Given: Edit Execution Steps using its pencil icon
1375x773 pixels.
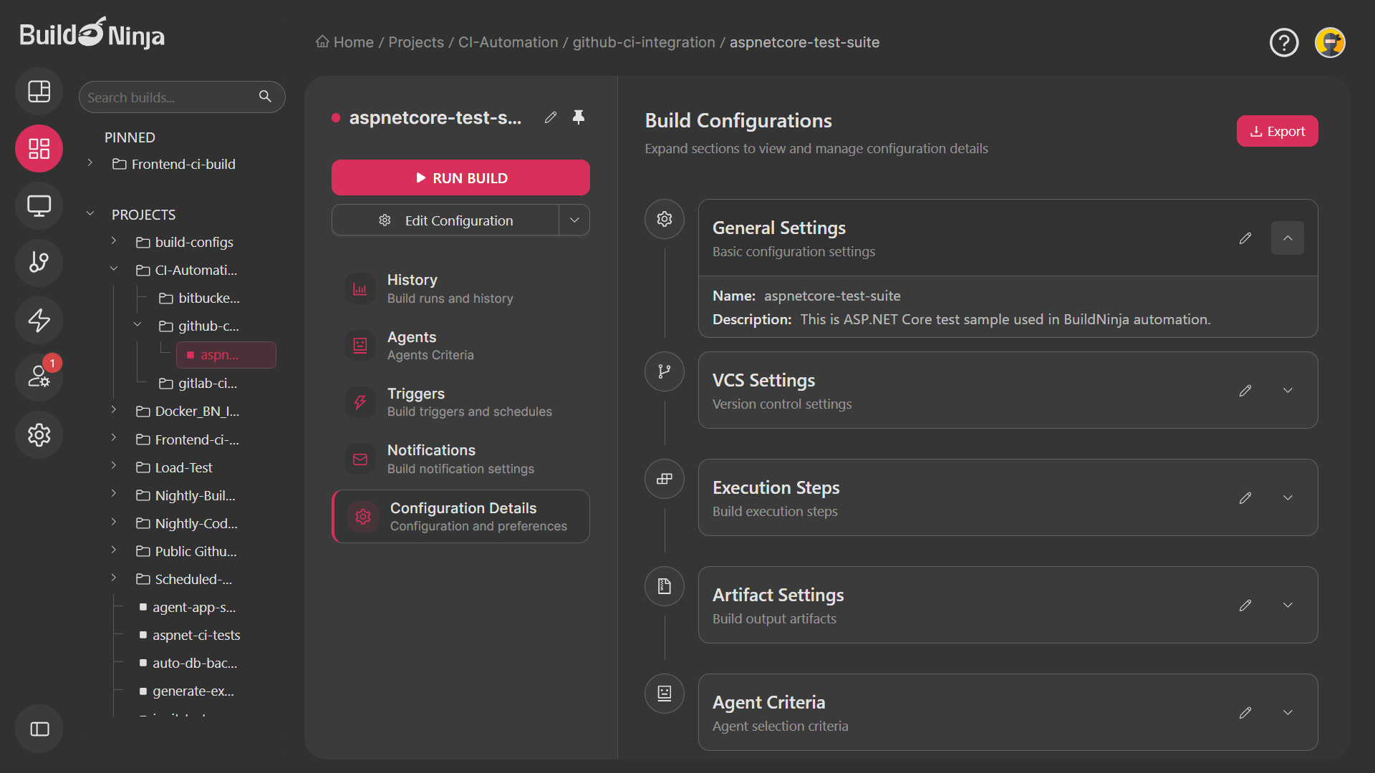Looking at the screenshot, I should [x=1245, y=497].
